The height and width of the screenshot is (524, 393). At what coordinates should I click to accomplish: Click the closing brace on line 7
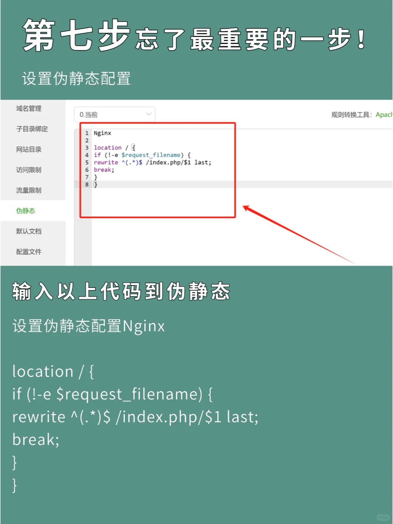coord(96,177)
